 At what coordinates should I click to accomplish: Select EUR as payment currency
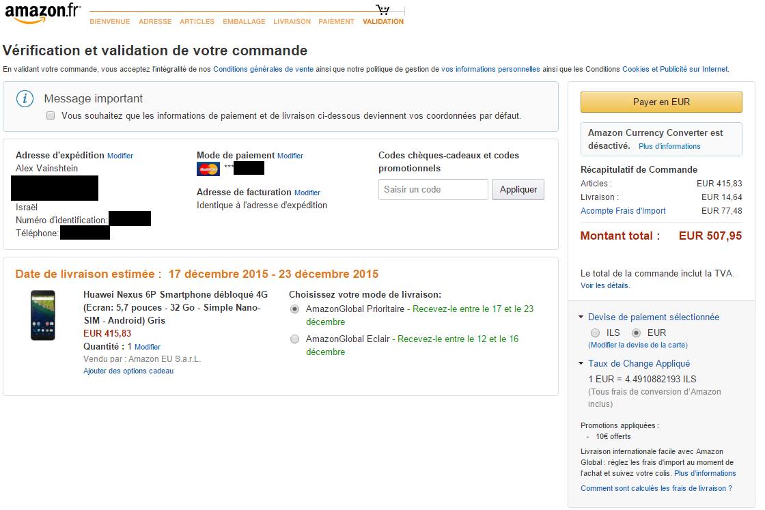coord(636,333)
